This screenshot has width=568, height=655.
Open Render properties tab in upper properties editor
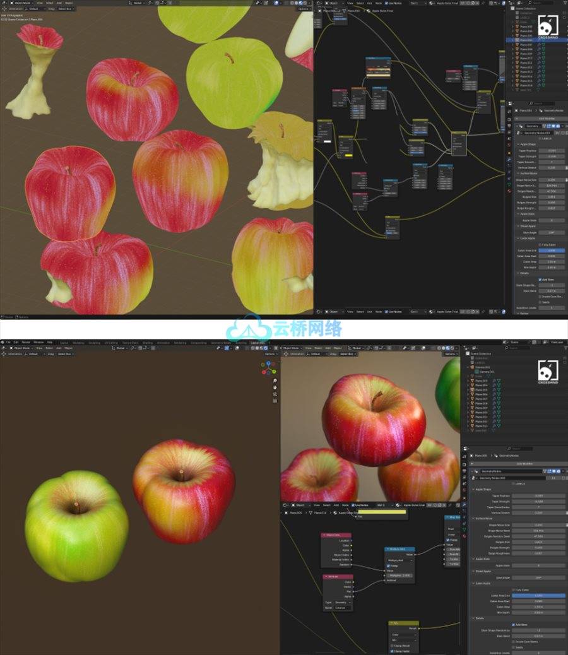click(509, 119)
